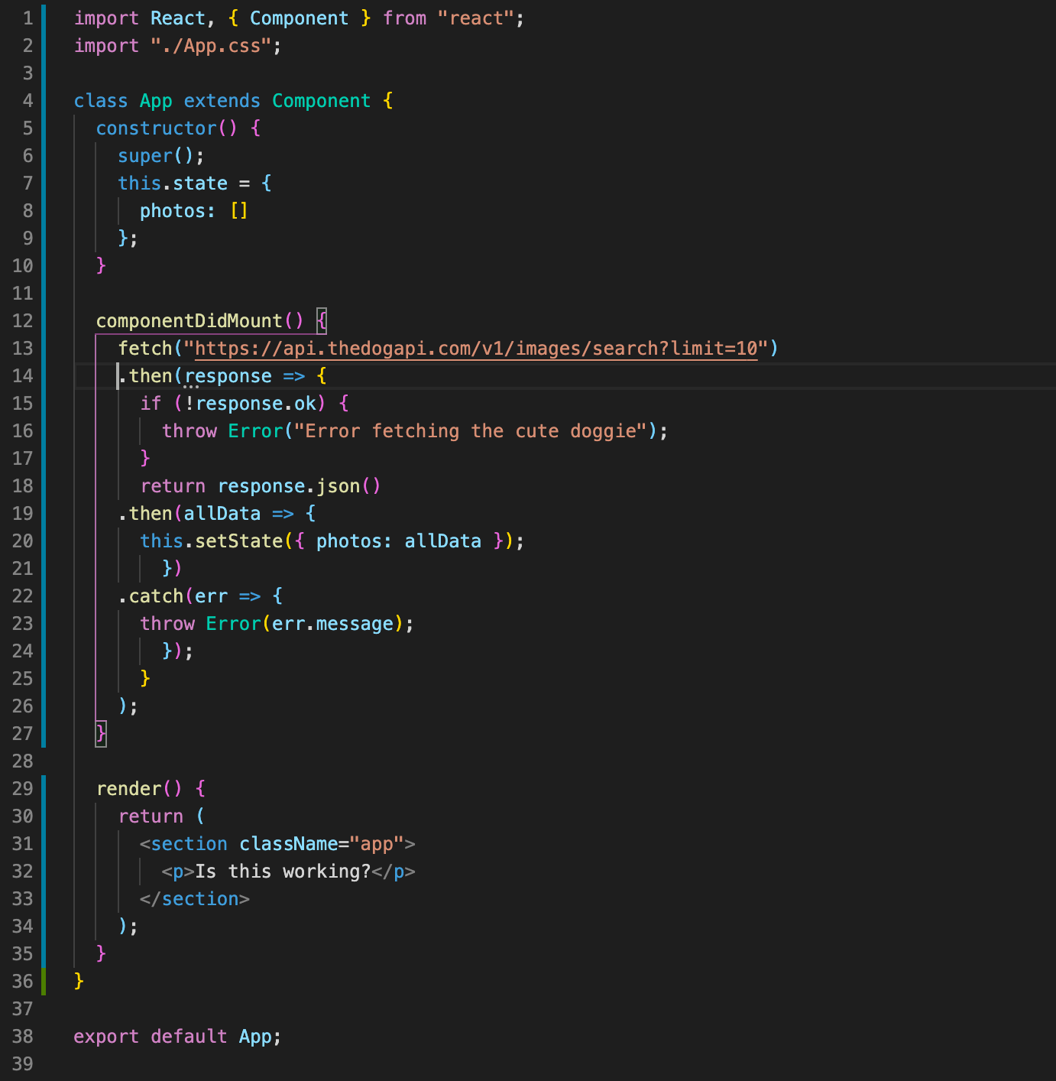Click photos: [] in the state object

tap(193, 210)
